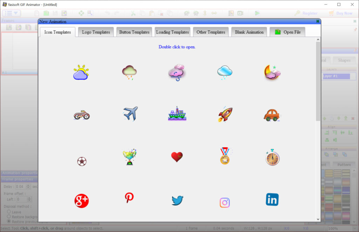This screenshot has height=232, width=359.
Task: Select the rain cloud icon template
Action: click(x=129, y=72)
